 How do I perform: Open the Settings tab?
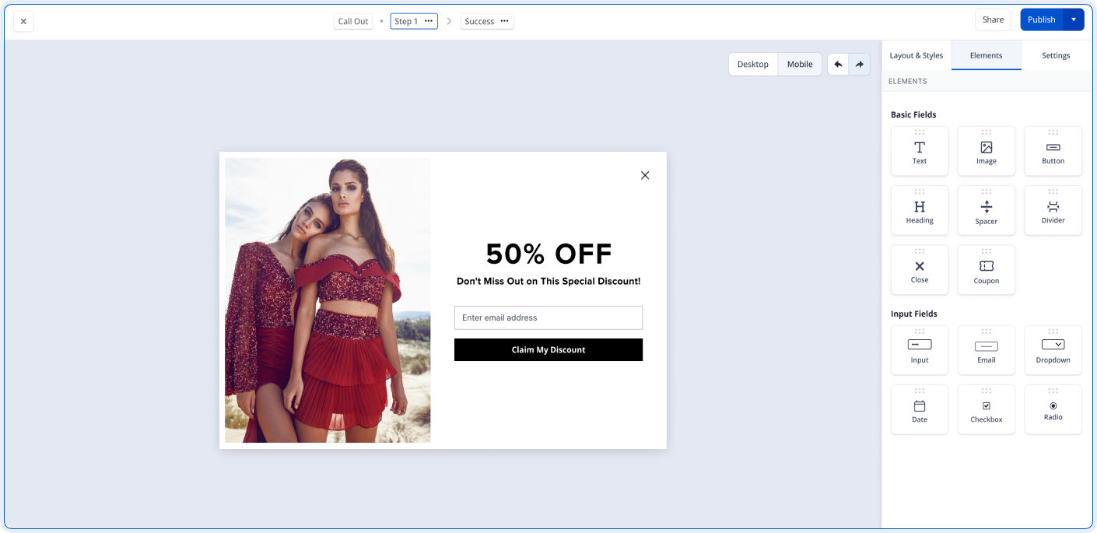coord(1055,55)
